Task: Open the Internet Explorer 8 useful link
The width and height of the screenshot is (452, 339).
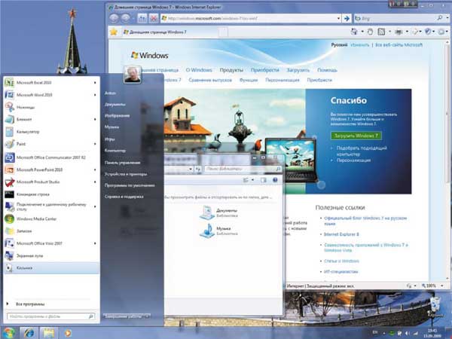Action: click(x=341, y=234)
